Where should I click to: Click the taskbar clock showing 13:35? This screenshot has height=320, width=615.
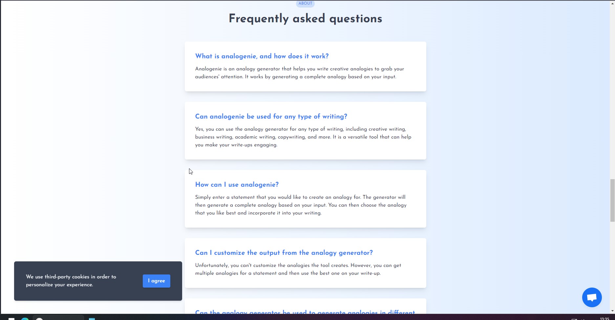tap(604, 318)
